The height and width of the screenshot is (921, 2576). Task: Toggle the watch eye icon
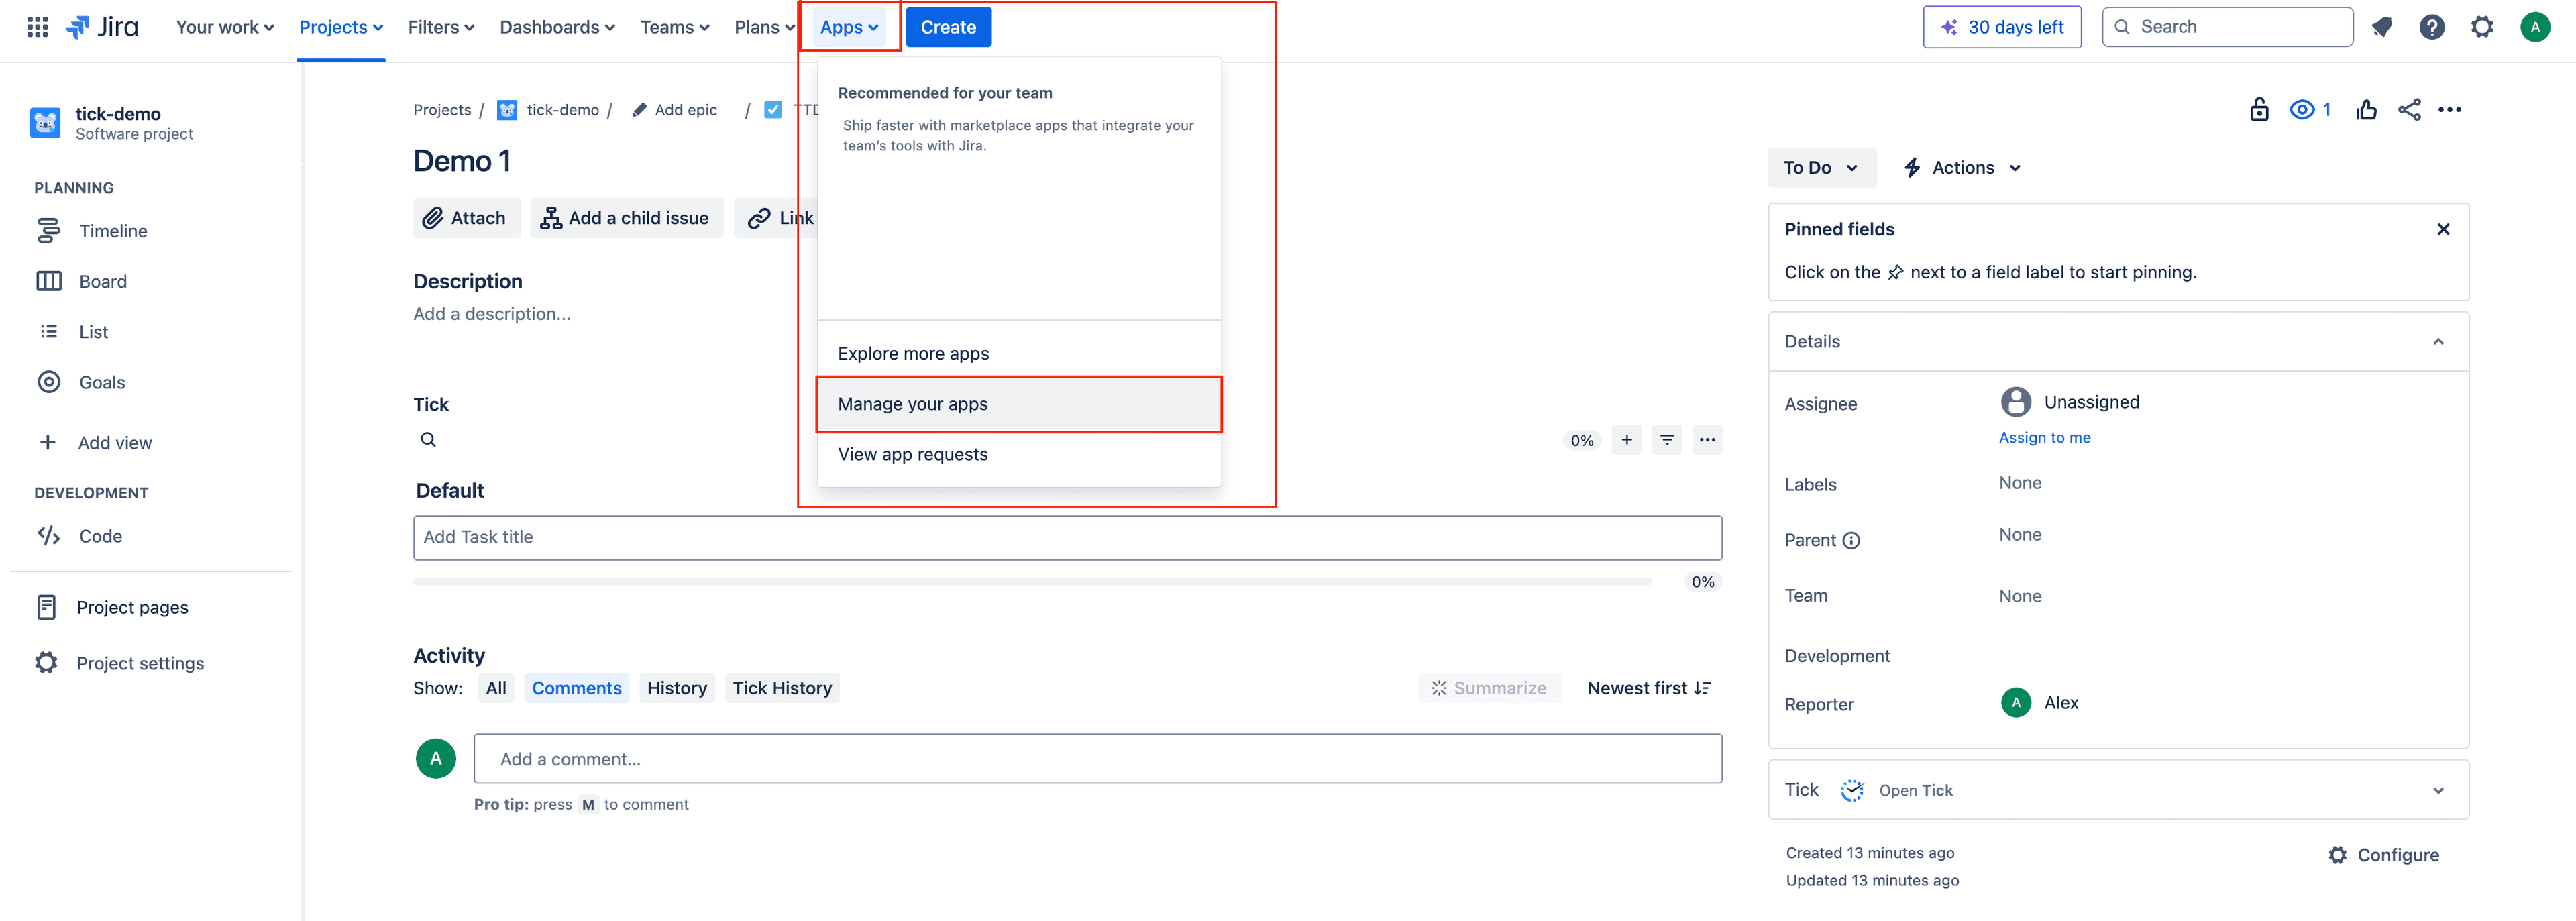(x=2302, y=109)
